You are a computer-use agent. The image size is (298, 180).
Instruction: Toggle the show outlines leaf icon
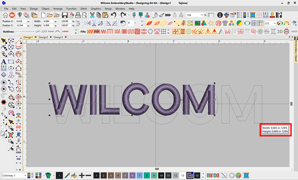163,23
